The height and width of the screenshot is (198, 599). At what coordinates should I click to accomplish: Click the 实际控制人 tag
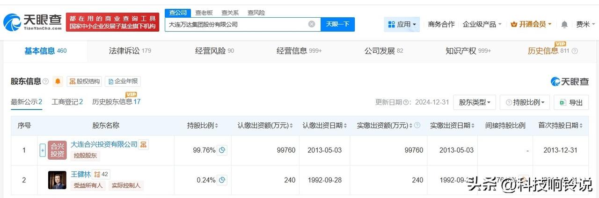[x=126, y=186]
